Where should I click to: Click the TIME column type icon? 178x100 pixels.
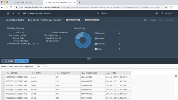pyautogui.click(x=108, y=73)
